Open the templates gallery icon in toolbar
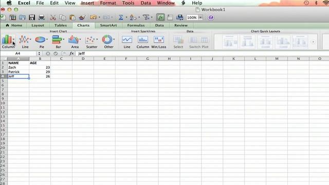 click(x=12, y=17)
